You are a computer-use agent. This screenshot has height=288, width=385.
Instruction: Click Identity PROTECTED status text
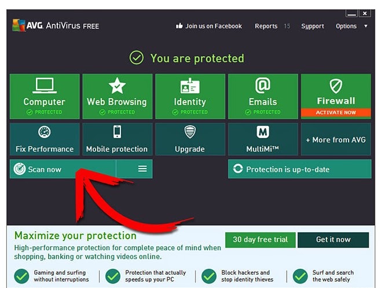click(194, 112)
